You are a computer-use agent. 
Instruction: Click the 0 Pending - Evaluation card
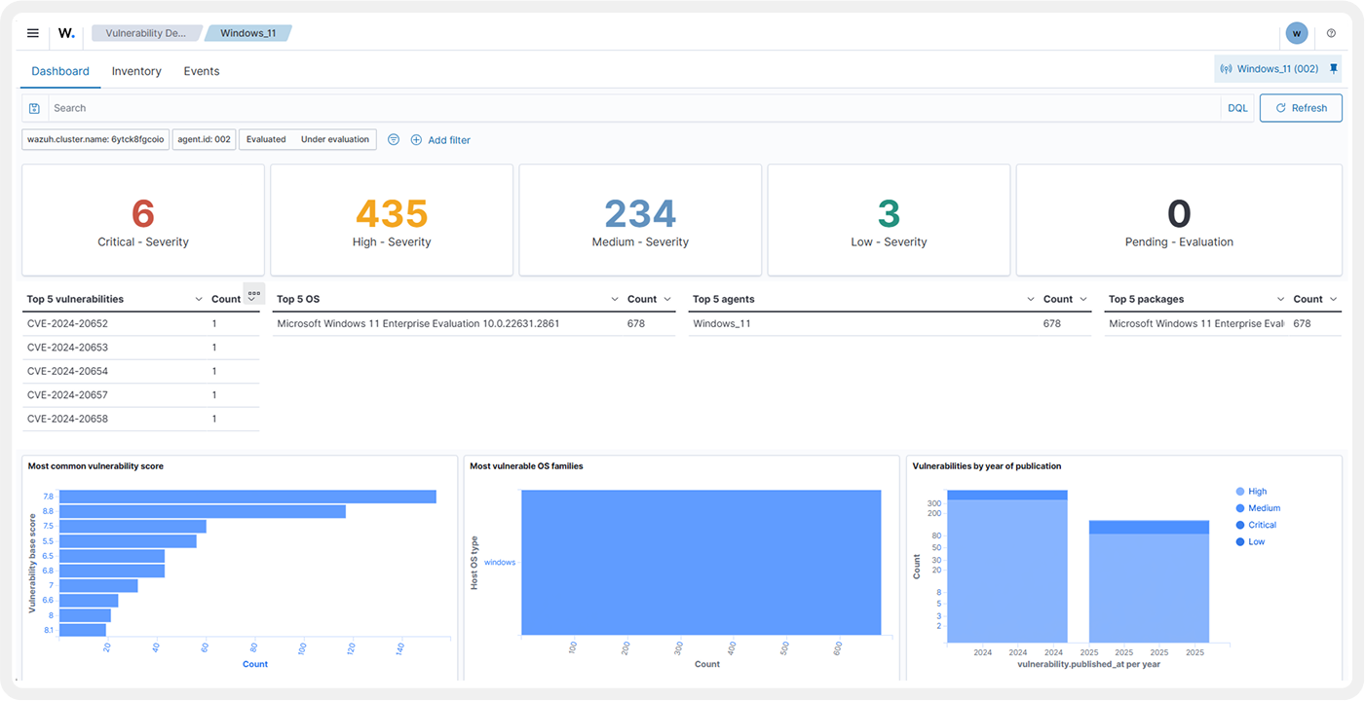point(1179,220)
